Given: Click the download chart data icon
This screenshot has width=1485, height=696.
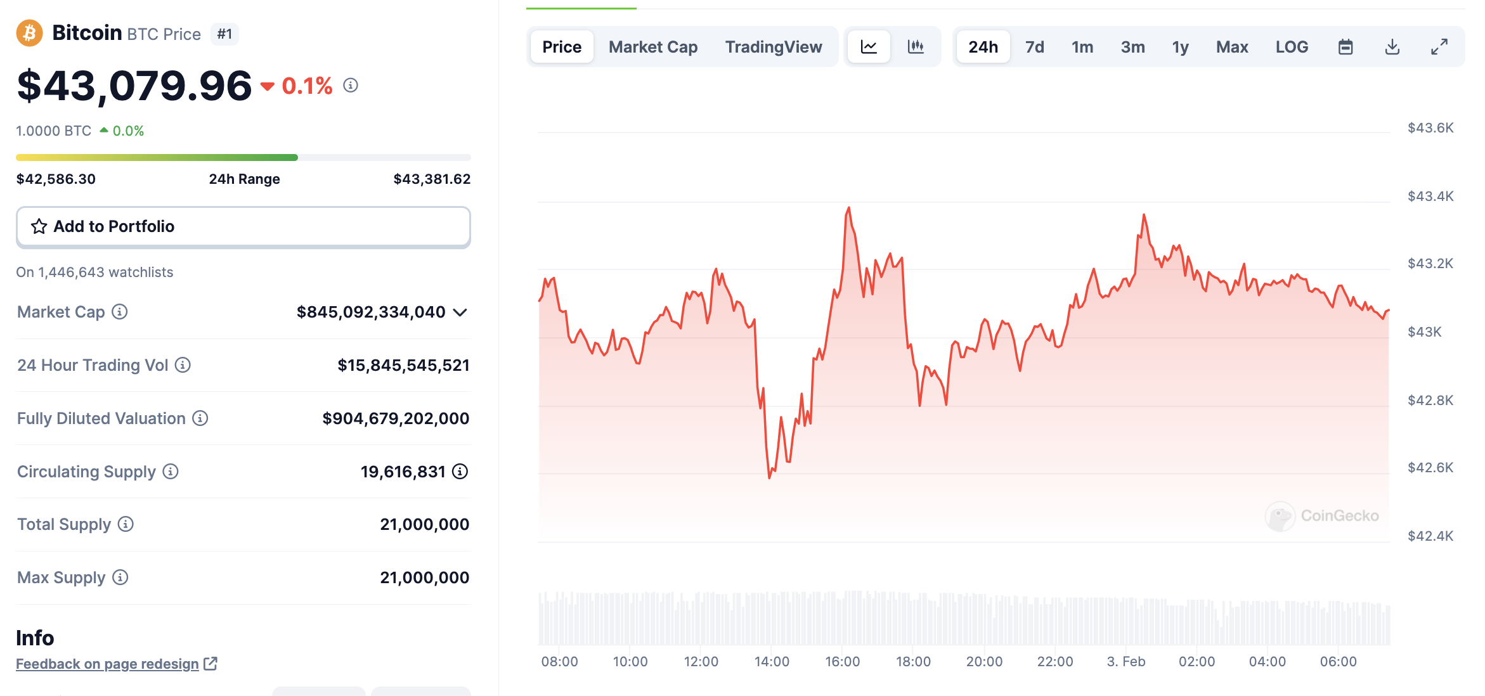Looking at the screenshot, I should (x=1392, y=47).
